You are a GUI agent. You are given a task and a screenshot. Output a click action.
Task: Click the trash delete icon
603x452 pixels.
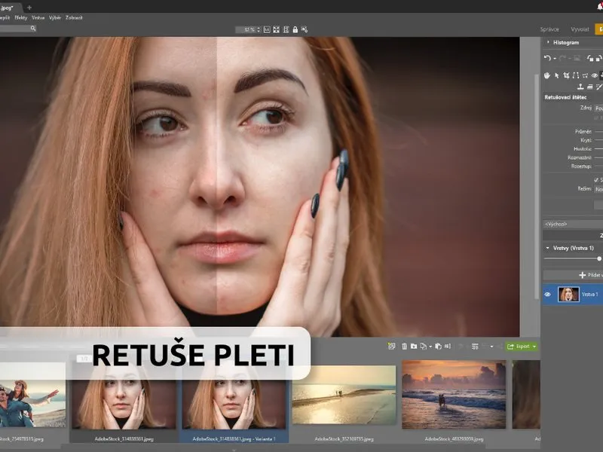tap(404, 347)
